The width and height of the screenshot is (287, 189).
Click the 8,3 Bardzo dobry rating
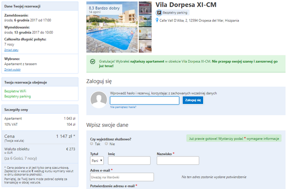104,8
